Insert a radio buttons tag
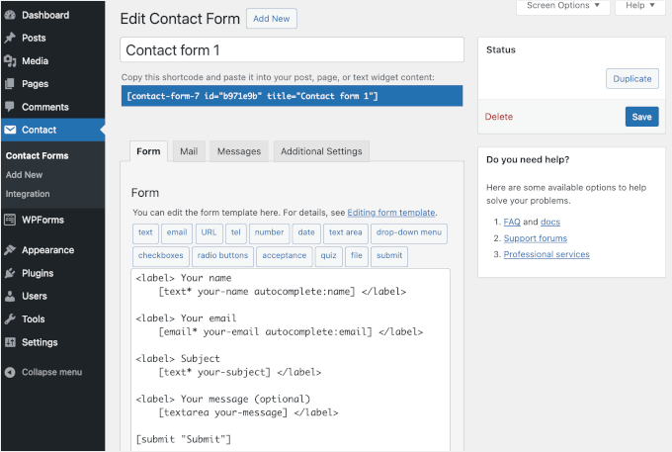672x452 pixels. [222, 255]
